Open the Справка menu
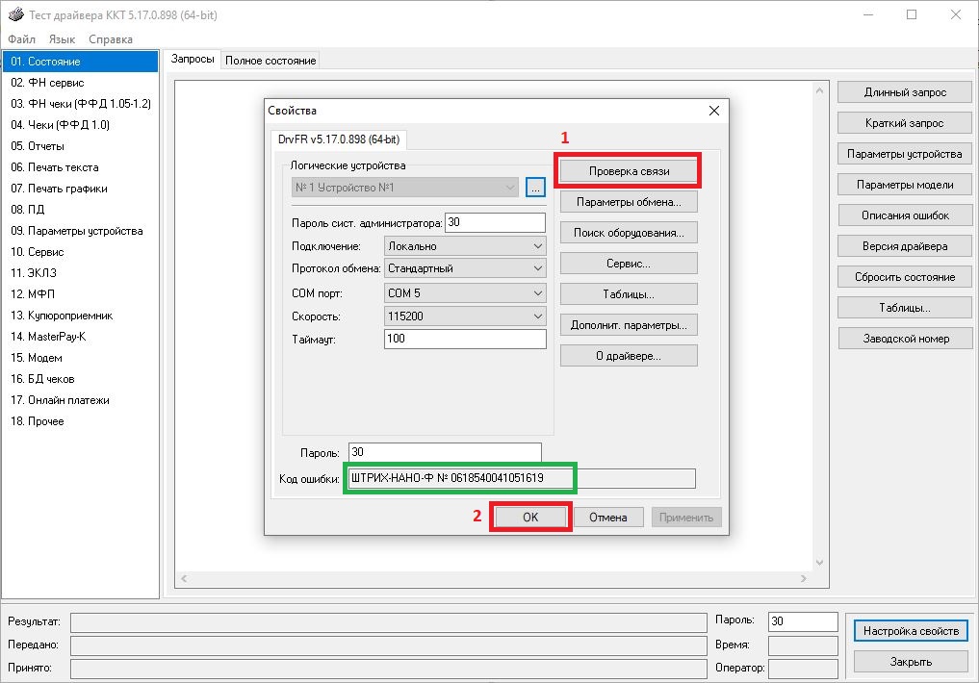 pyautogui.click(x=111, y=39)
